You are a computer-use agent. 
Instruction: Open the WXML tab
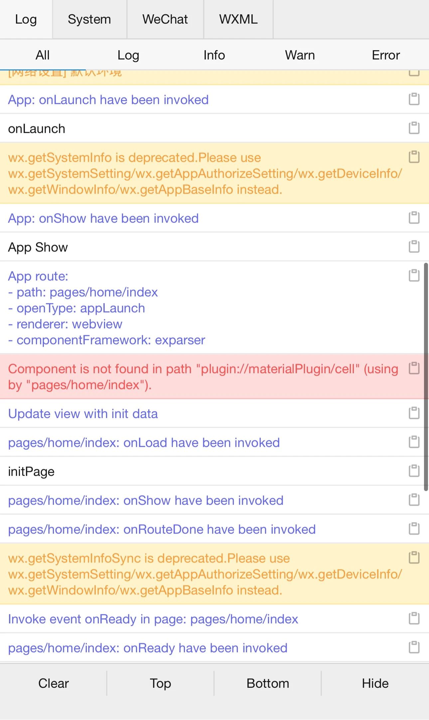pos(238,19)
